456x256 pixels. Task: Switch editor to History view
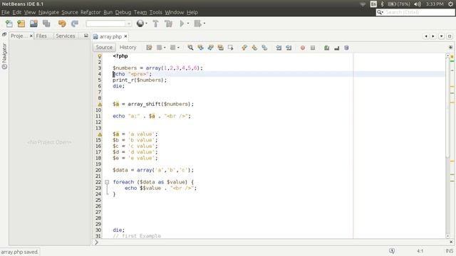coord(128,48)
